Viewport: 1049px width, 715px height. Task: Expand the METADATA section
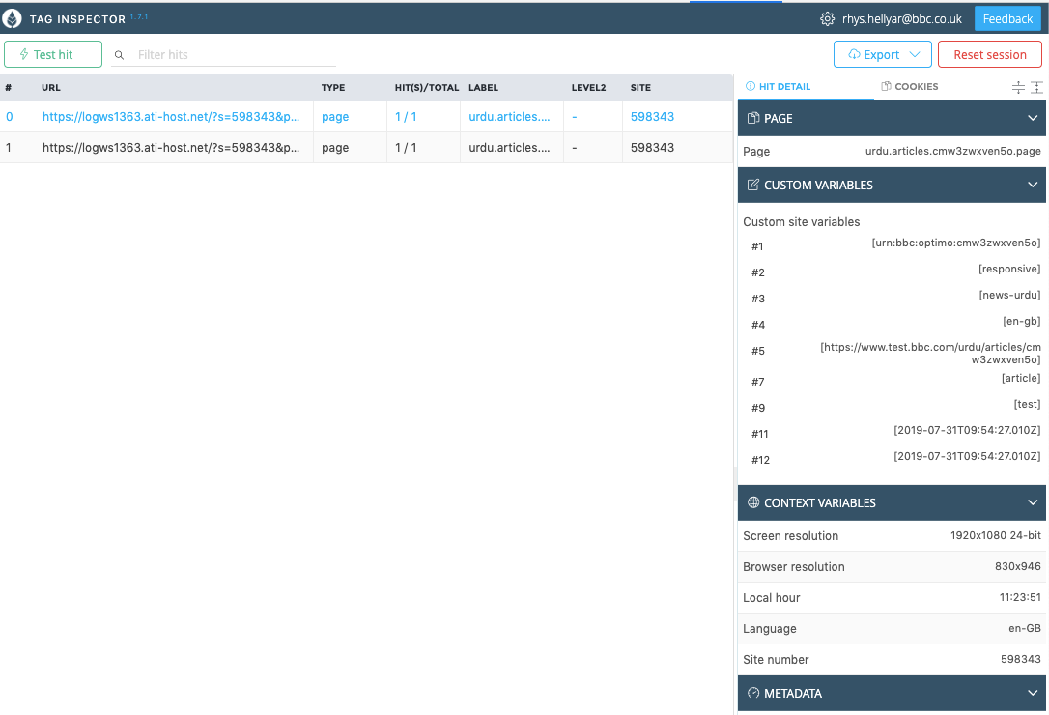(1033, 693)
